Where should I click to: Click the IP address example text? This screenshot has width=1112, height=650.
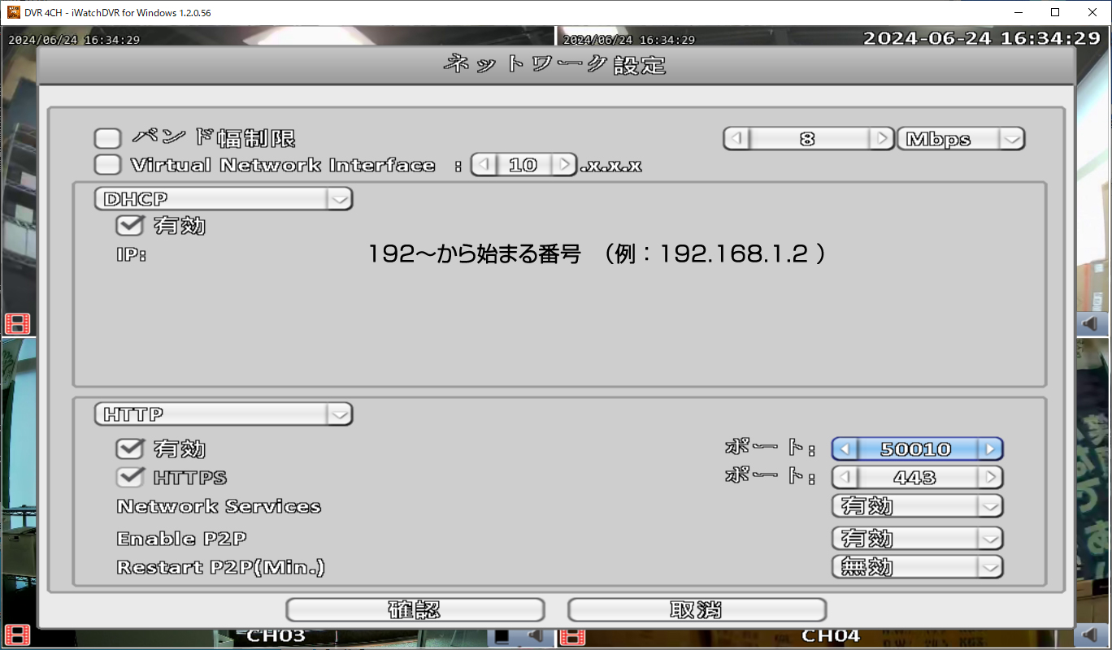tap(597, 254)
